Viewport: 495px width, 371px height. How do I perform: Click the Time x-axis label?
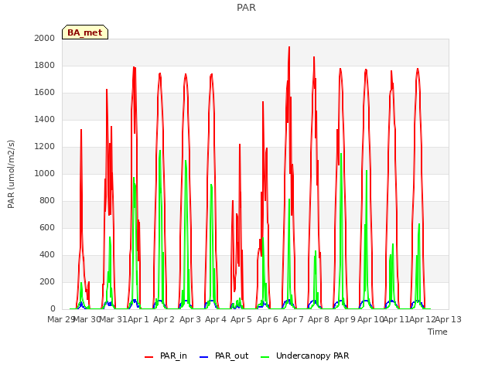(438, 332)
